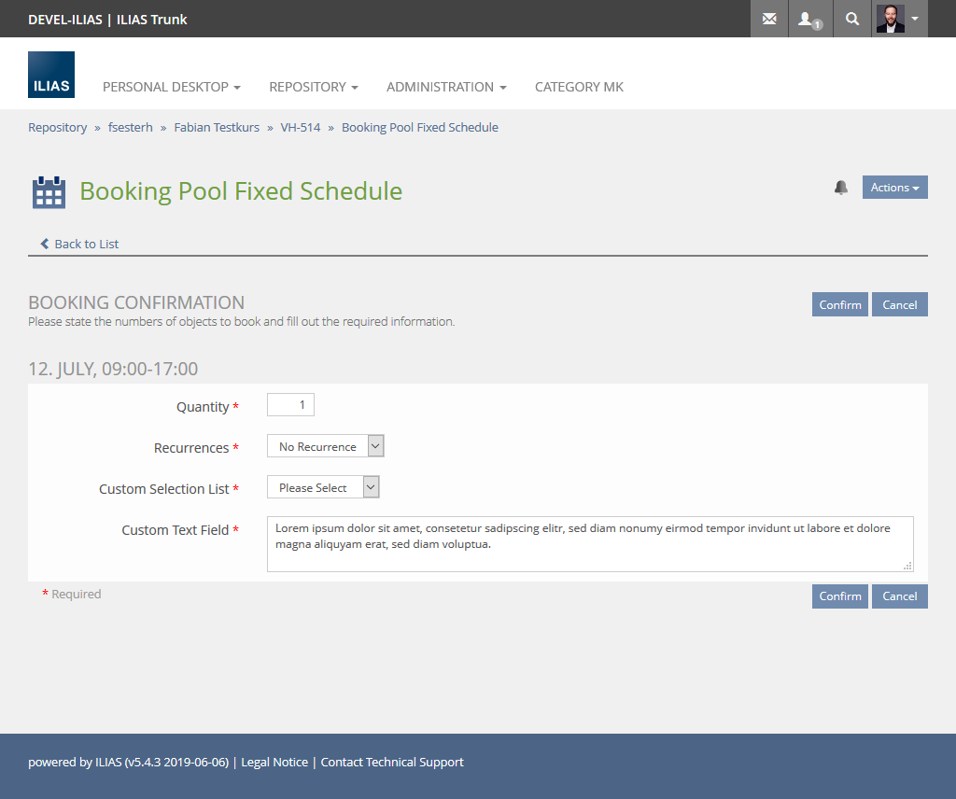Viewport: 956px width, 799px height.
Task: Click the back arrow beside Back to List
Action: [x=44, y=244]
